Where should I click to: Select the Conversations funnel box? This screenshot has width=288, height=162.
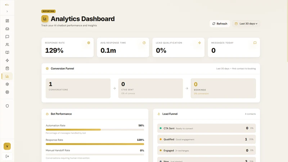[x=78, y=88]
